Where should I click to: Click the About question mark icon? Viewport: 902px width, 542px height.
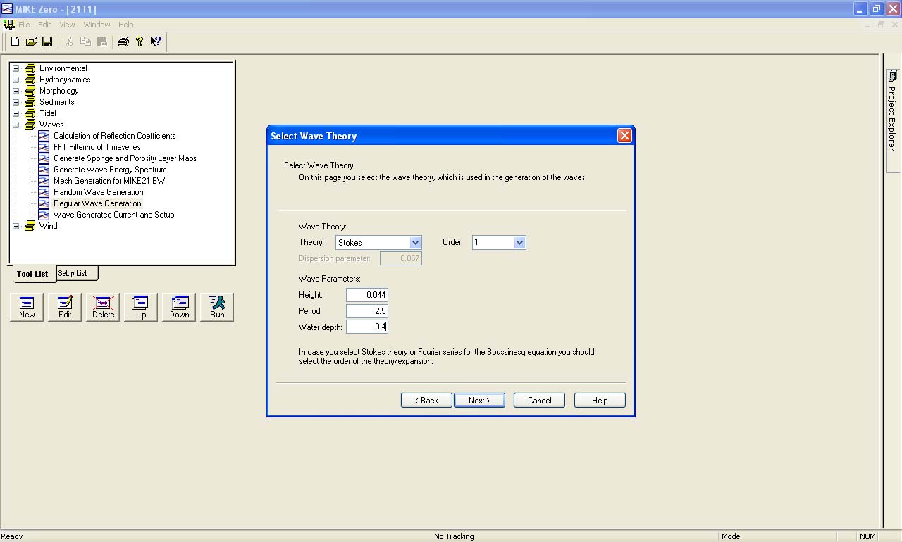coord(140,42)
